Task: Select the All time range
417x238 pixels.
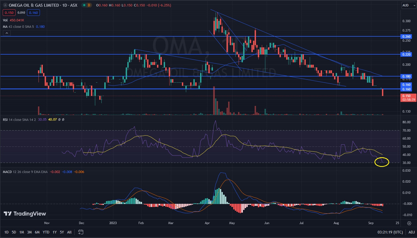Action: point(69,232)
